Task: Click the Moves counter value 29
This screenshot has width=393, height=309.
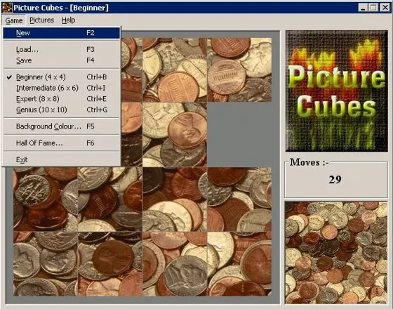Action: 335,180
